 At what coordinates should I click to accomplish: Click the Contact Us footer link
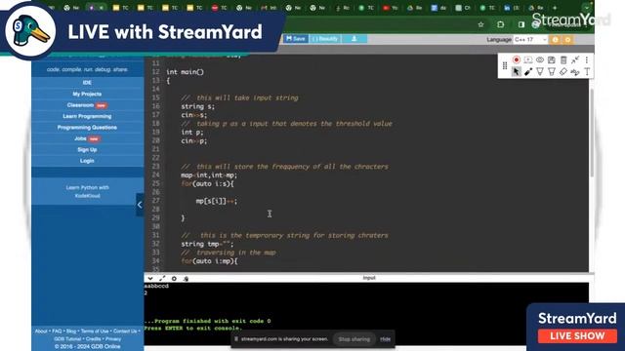coord(125,331)
